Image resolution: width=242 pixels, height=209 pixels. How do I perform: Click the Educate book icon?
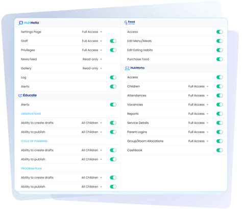(20, 96)
